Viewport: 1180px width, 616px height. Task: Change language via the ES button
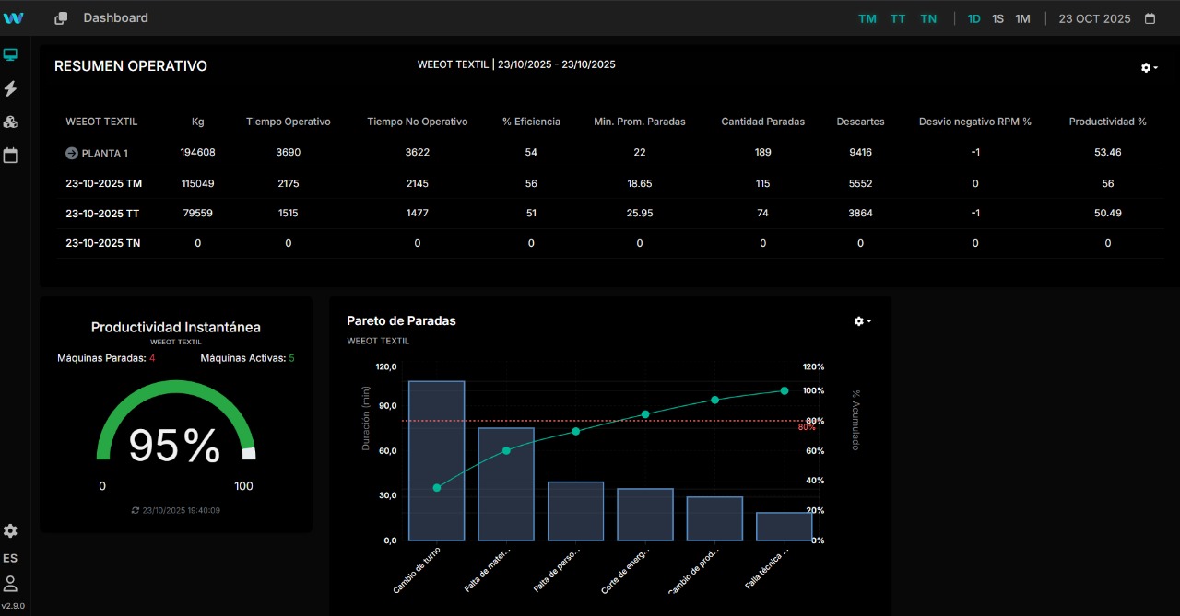[x=10, y=558]
